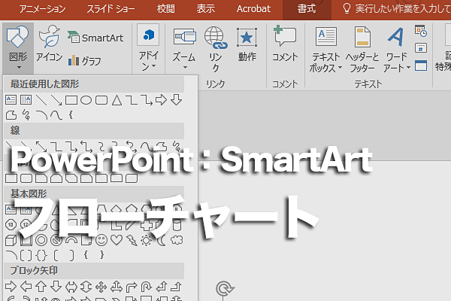Select oval in recently used shapes
This screenshot has width=451, height=301.
86,100
